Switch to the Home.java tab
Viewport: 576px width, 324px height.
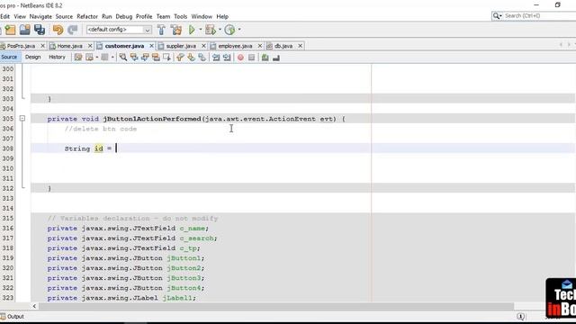tap(70, 46)
